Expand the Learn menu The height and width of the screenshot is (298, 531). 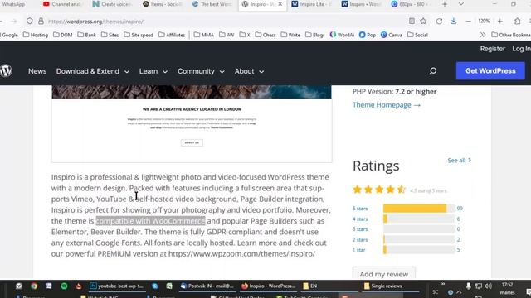click(x=153, y=71)
